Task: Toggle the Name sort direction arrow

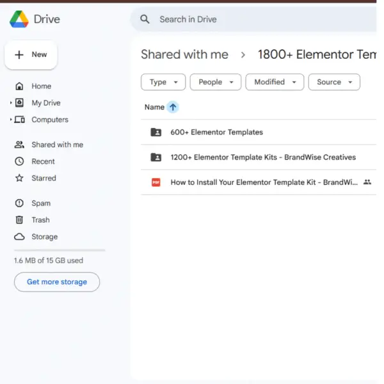Action: [x=173, y=107]
